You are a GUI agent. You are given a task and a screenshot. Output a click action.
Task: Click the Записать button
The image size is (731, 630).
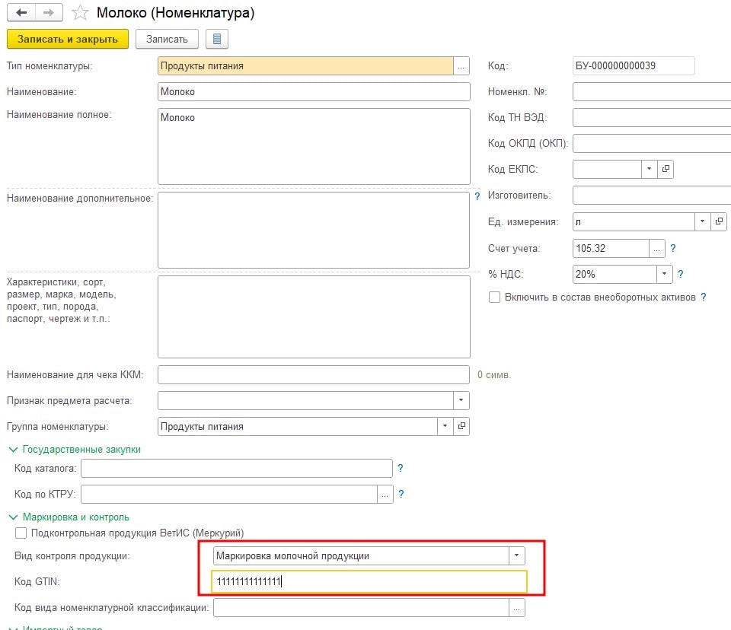click(167, 39)
